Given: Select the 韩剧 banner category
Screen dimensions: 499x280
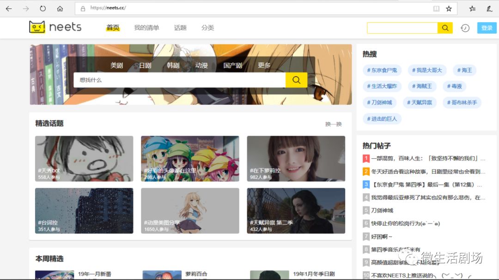Looking at the screenshot, I should pyautogui.click(x=173, y=66).
